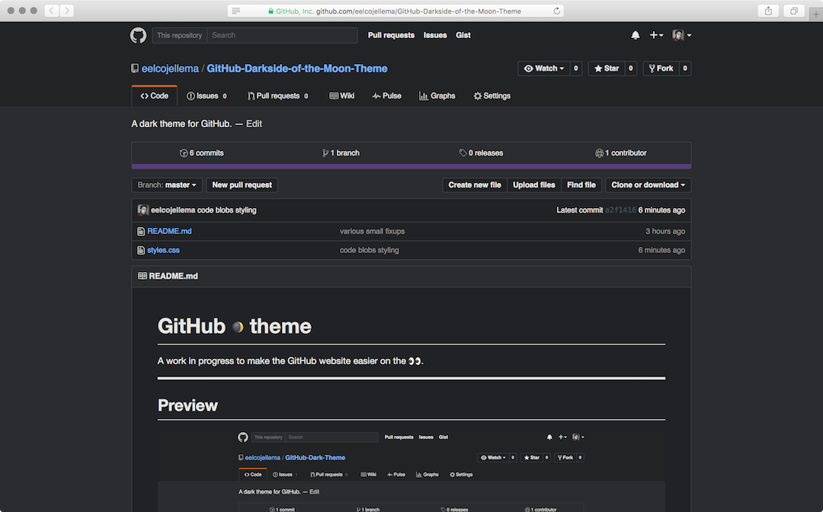Viewport: 823px width, 512px height.
Task: Open 'various small fixups' commit message
Action: coord(372,232)
